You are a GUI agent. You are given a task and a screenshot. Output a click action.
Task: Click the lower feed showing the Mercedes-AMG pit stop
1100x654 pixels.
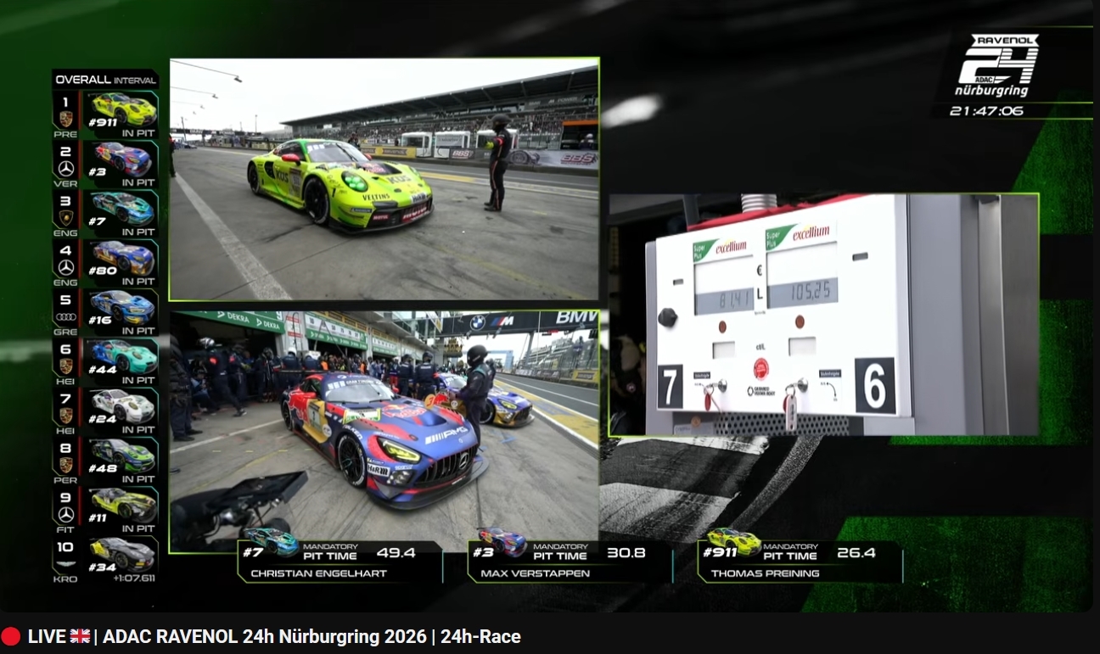(x=384, y=431)
